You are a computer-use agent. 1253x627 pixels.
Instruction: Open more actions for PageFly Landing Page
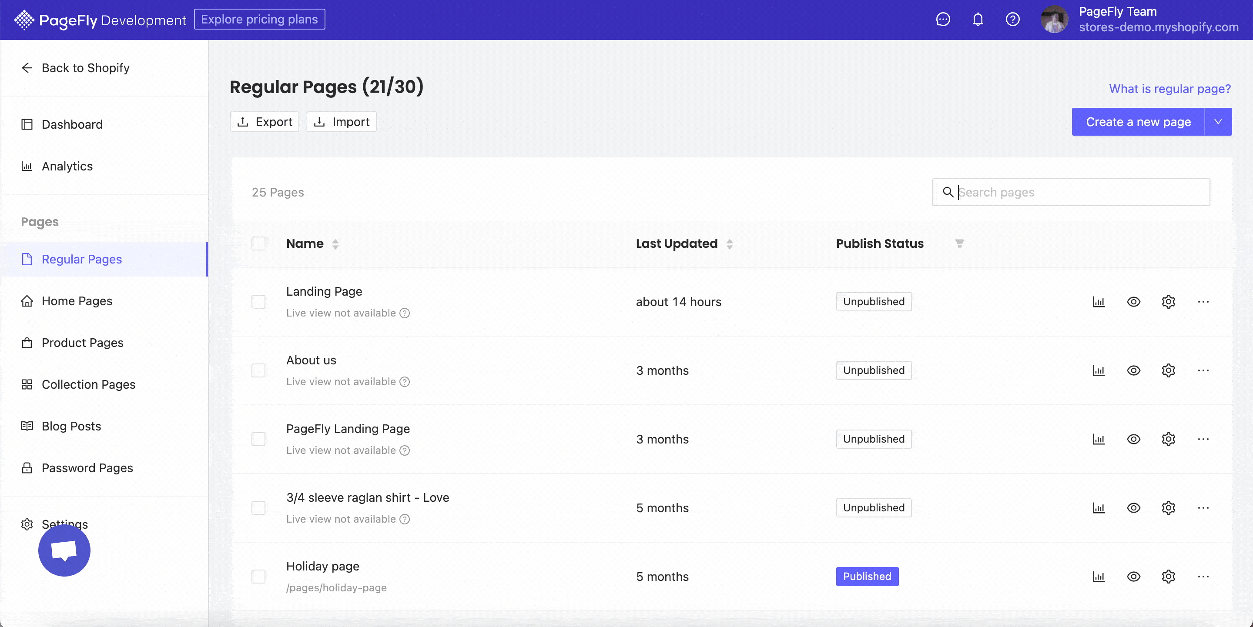[1203, 440]
